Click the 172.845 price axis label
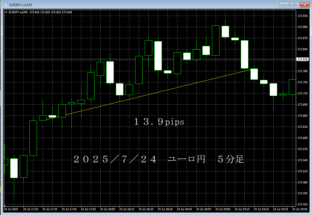This screenshot has height=215, width=312. click(302, 49)
